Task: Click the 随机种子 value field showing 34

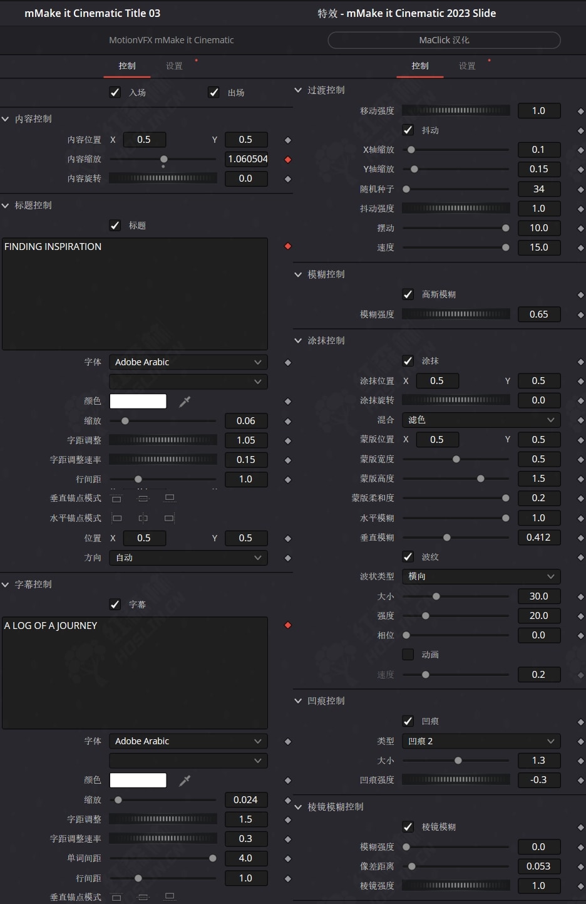Action: point(539,189)
